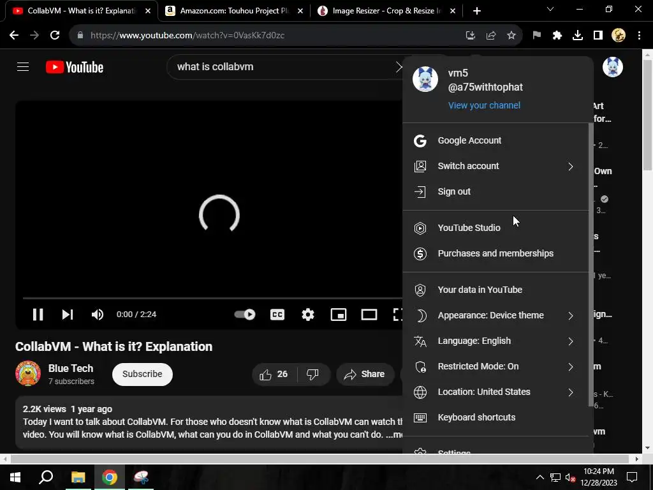The image size is (653, 490).
Task: Expand the Location: United States chevron
Action: point(570,392)
